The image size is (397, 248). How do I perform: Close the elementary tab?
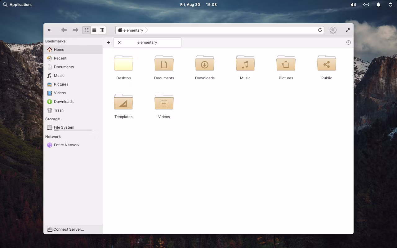(x=119, y=42)
